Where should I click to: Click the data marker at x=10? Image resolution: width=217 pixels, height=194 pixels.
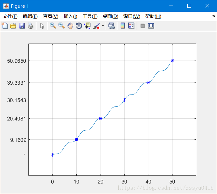[x=76, y=139]
